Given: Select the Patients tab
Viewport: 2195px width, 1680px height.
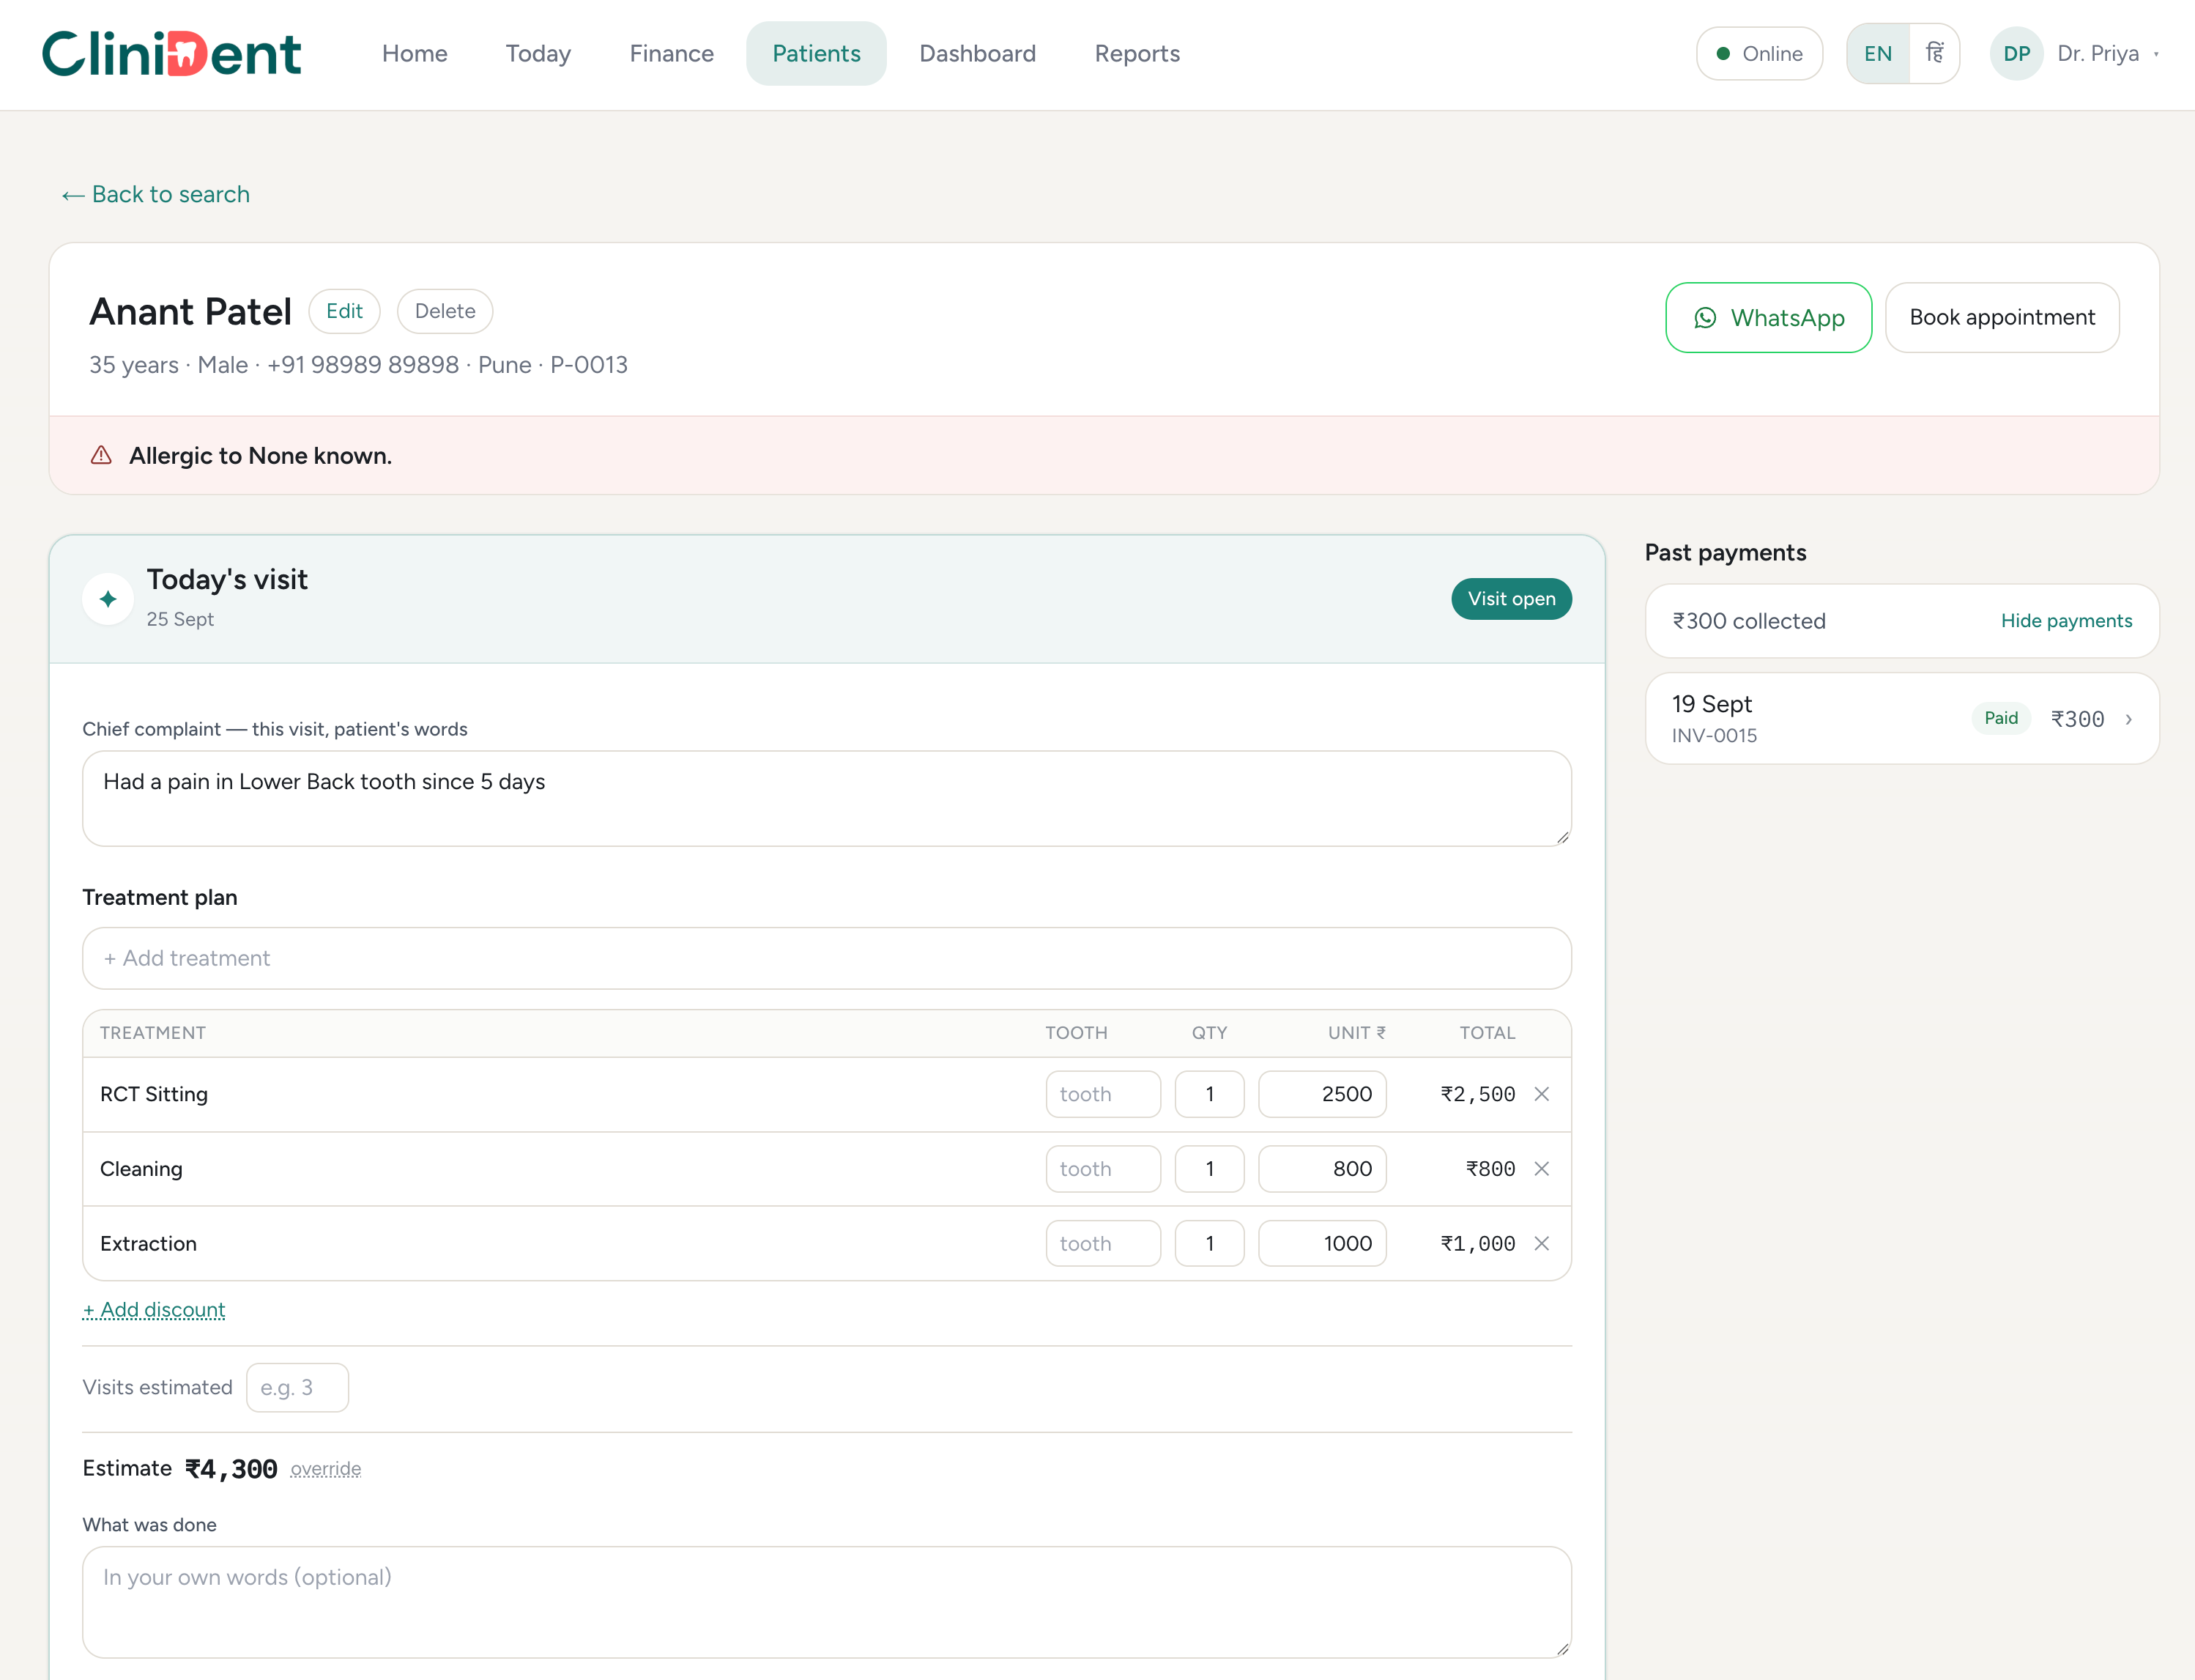Looking at the screenshot, I should 817,54.
